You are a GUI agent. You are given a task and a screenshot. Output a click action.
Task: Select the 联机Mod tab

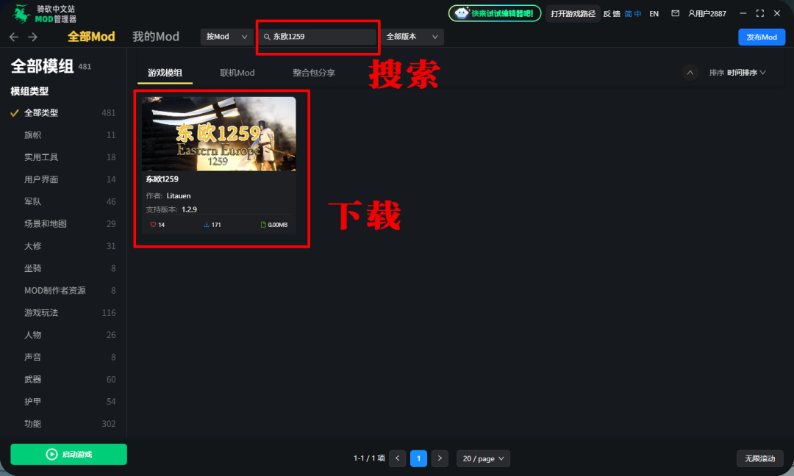[x=237, y=73]
